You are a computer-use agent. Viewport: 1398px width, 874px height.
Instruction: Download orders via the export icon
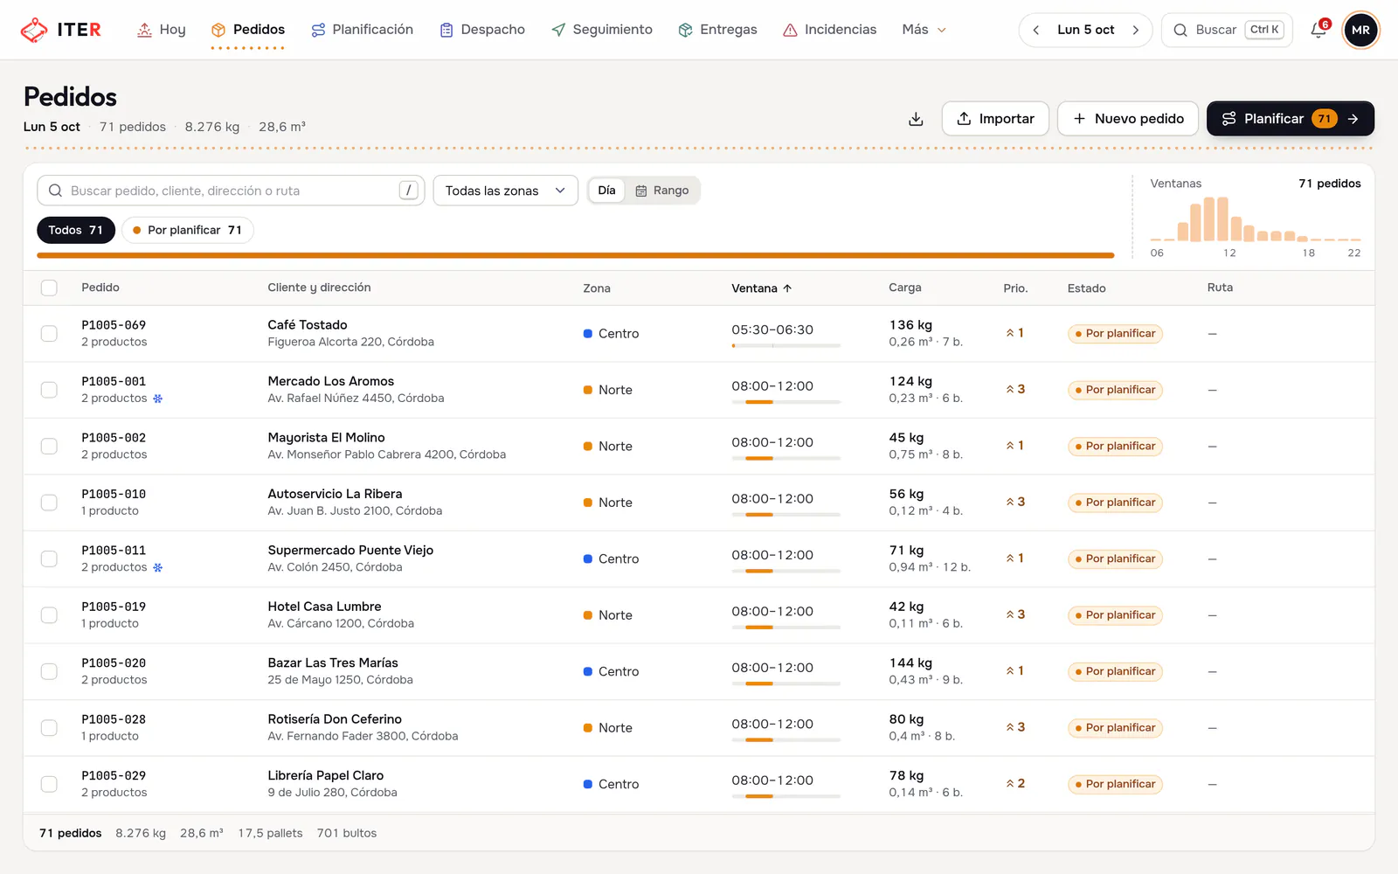[x=916, y=119]
